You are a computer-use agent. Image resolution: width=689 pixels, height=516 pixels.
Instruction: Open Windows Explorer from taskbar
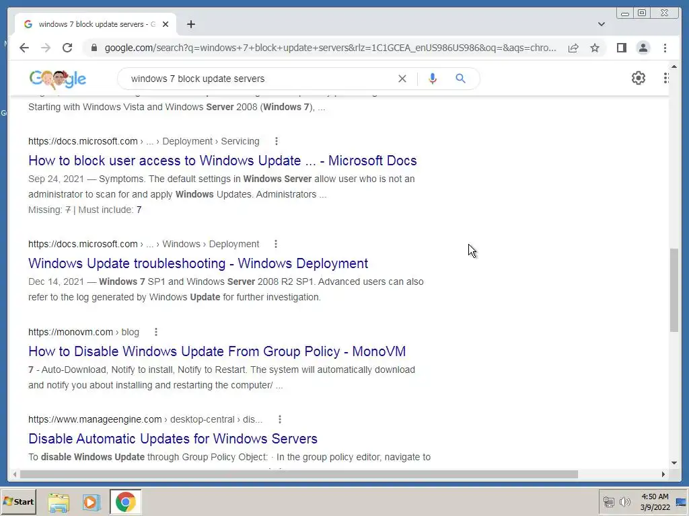coord(59,503)
